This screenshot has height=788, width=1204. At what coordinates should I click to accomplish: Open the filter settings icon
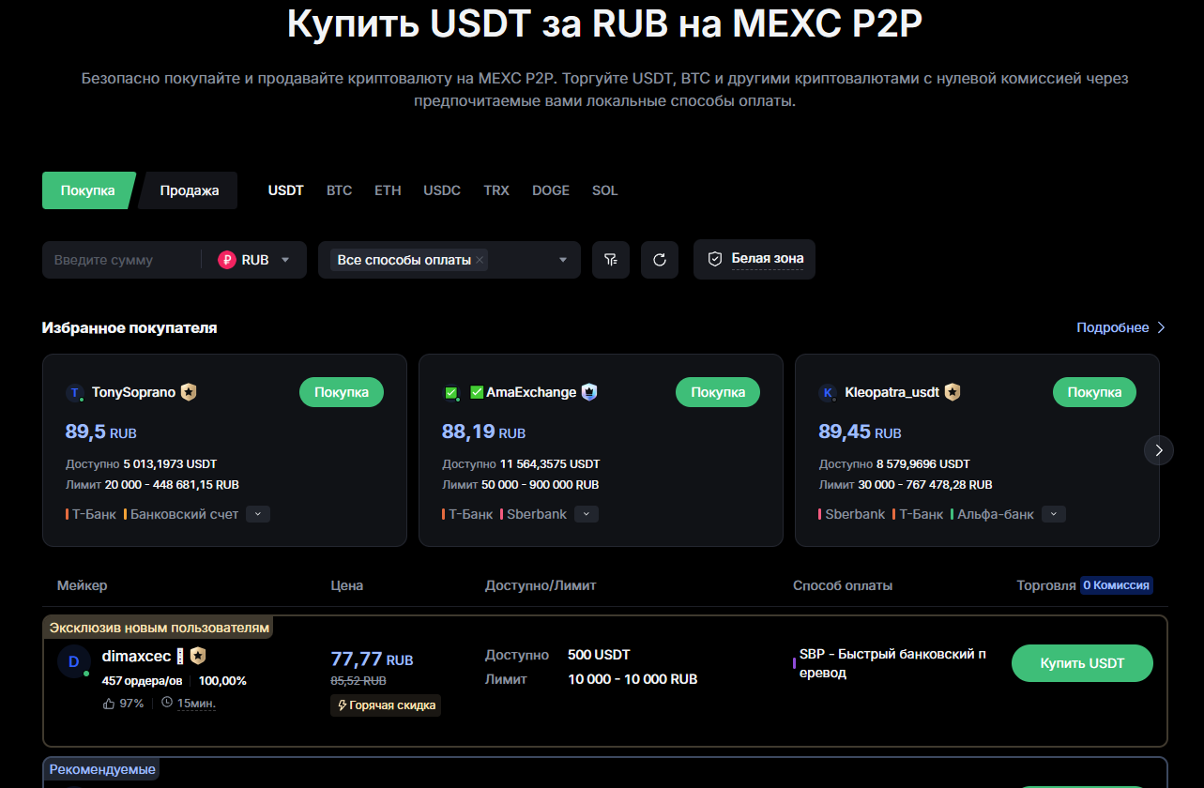tap(611, 260)
